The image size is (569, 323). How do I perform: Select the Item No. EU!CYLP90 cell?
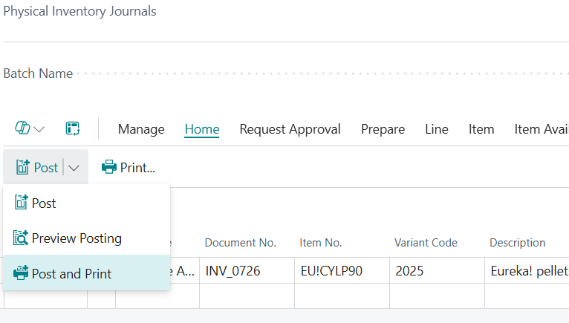[x=342, y=270]
